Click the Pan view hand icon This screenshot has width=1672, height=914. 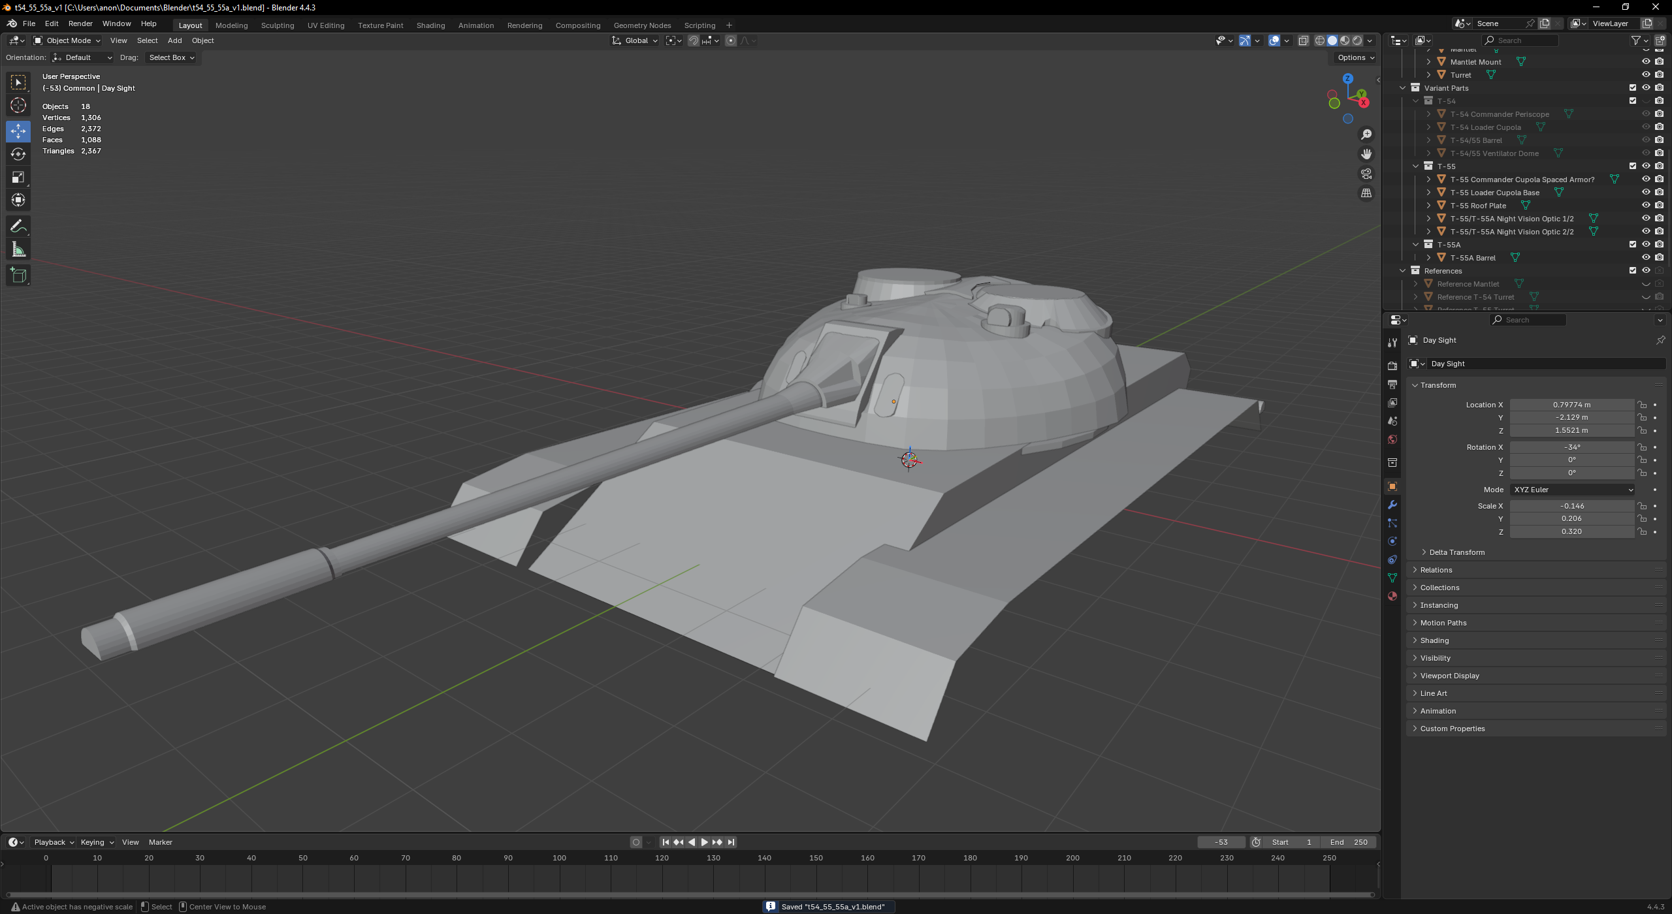click(x=1366, y=154)
